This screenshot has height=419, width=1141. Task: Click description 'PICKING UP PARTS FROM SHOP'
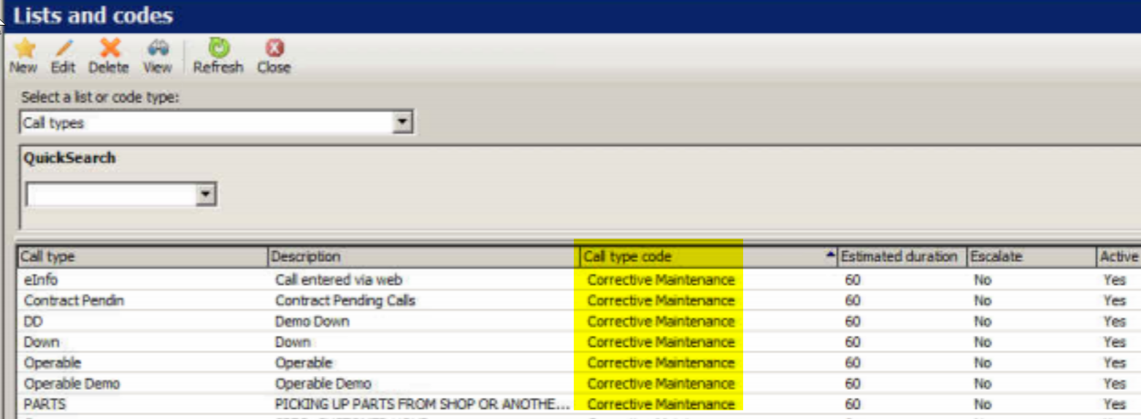pos(423,404)
